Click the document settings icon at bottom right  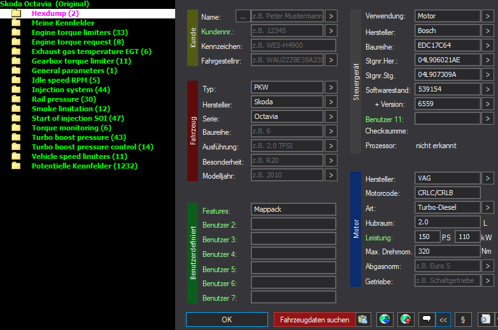click(486, 320)
